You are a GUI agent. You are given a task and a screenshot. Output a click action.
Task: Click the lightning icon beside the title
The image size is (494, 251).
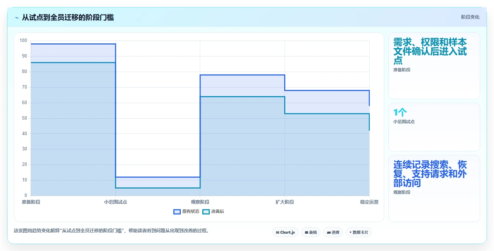point(17,18)
